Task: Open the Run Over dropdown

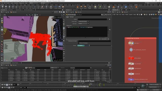Action: click(84, 24)
